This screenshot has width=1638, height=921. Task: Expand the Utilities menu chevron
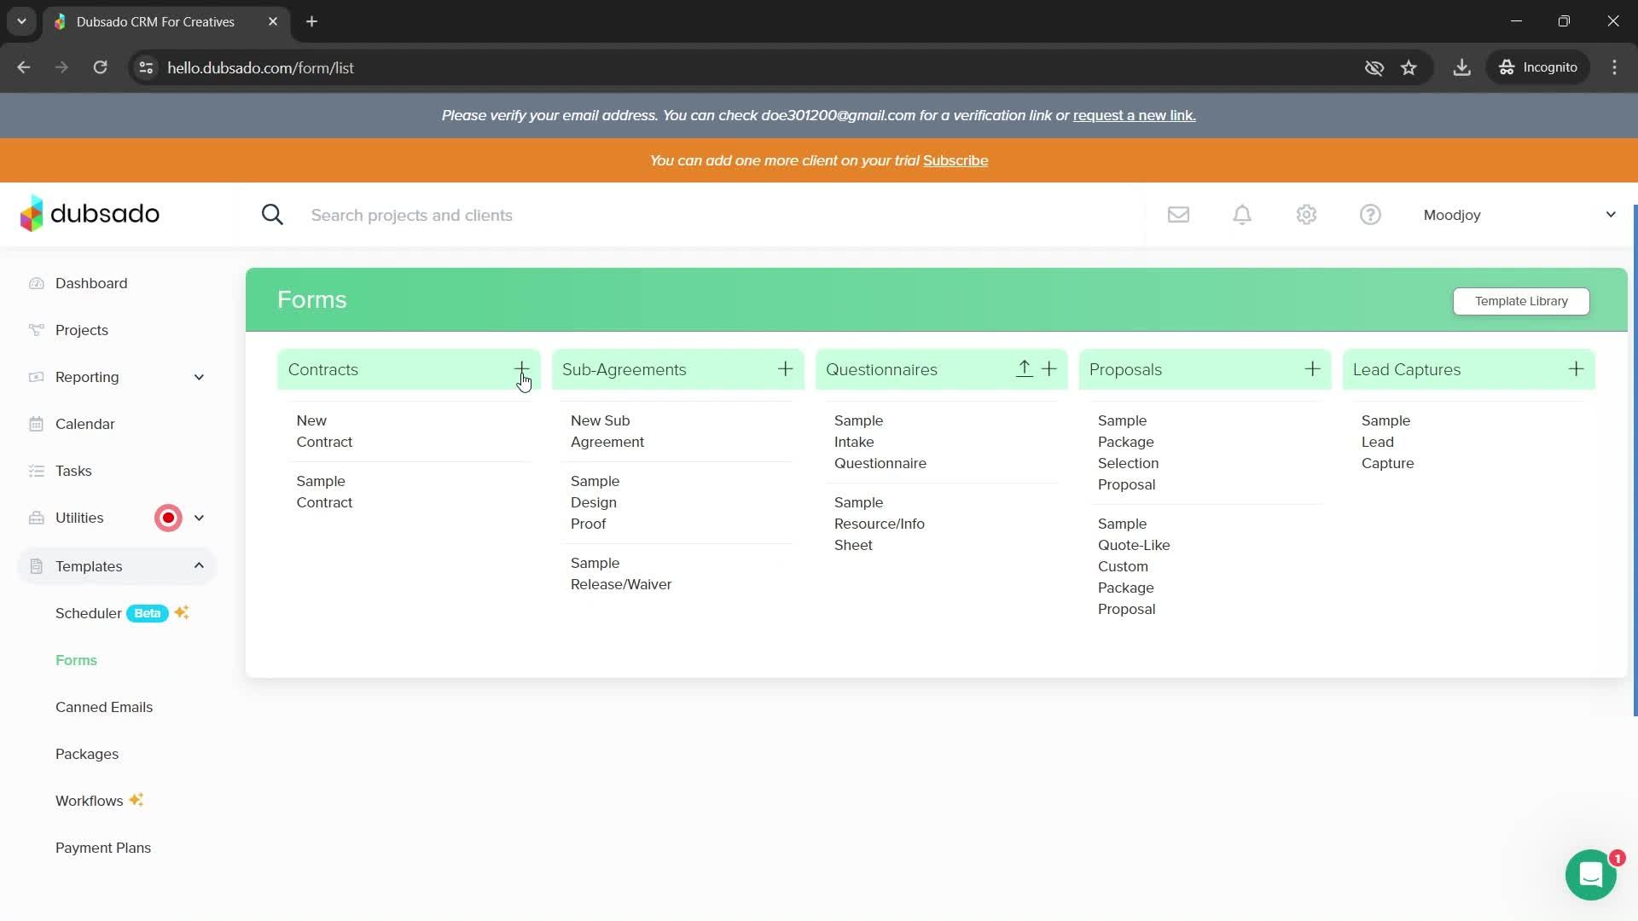point(199,518)
